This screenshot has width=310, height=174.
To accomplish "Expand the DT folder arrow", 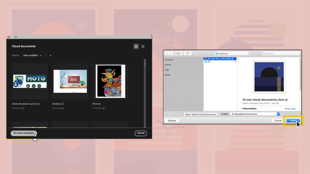I will [235, 62].
